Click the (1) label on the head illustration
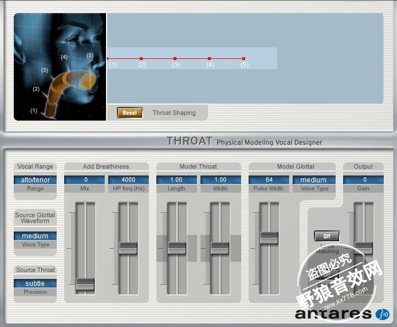This screenshot has height=327, width=397. (34, 111)
